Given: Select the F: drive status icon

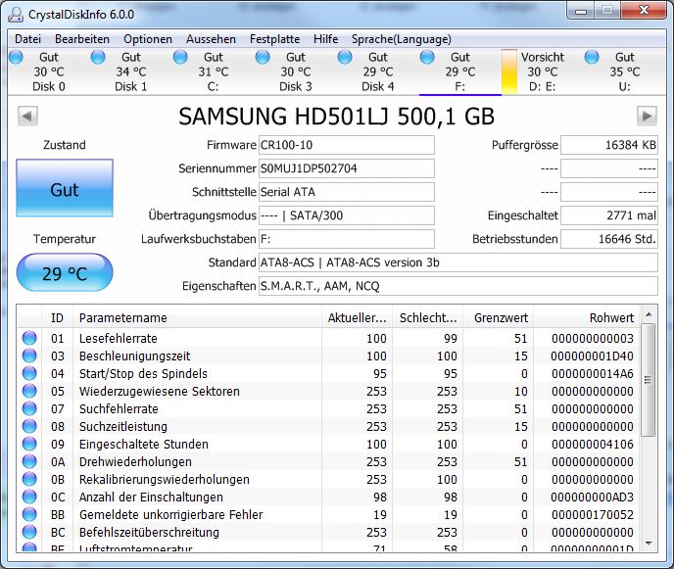Looking at the screenshot, I should 427,57.
